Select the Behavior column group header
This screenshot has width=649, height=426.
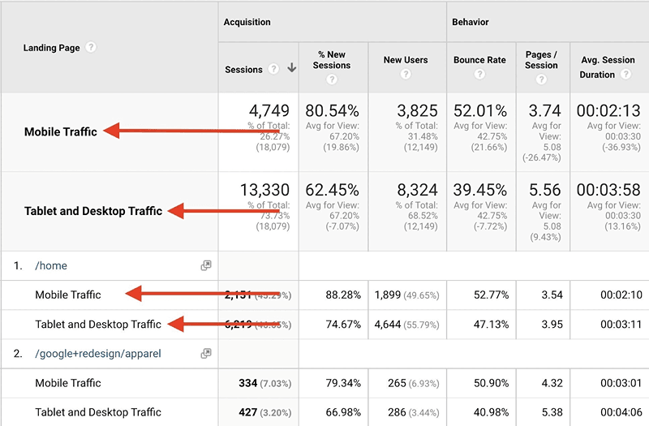click(471, 23)
